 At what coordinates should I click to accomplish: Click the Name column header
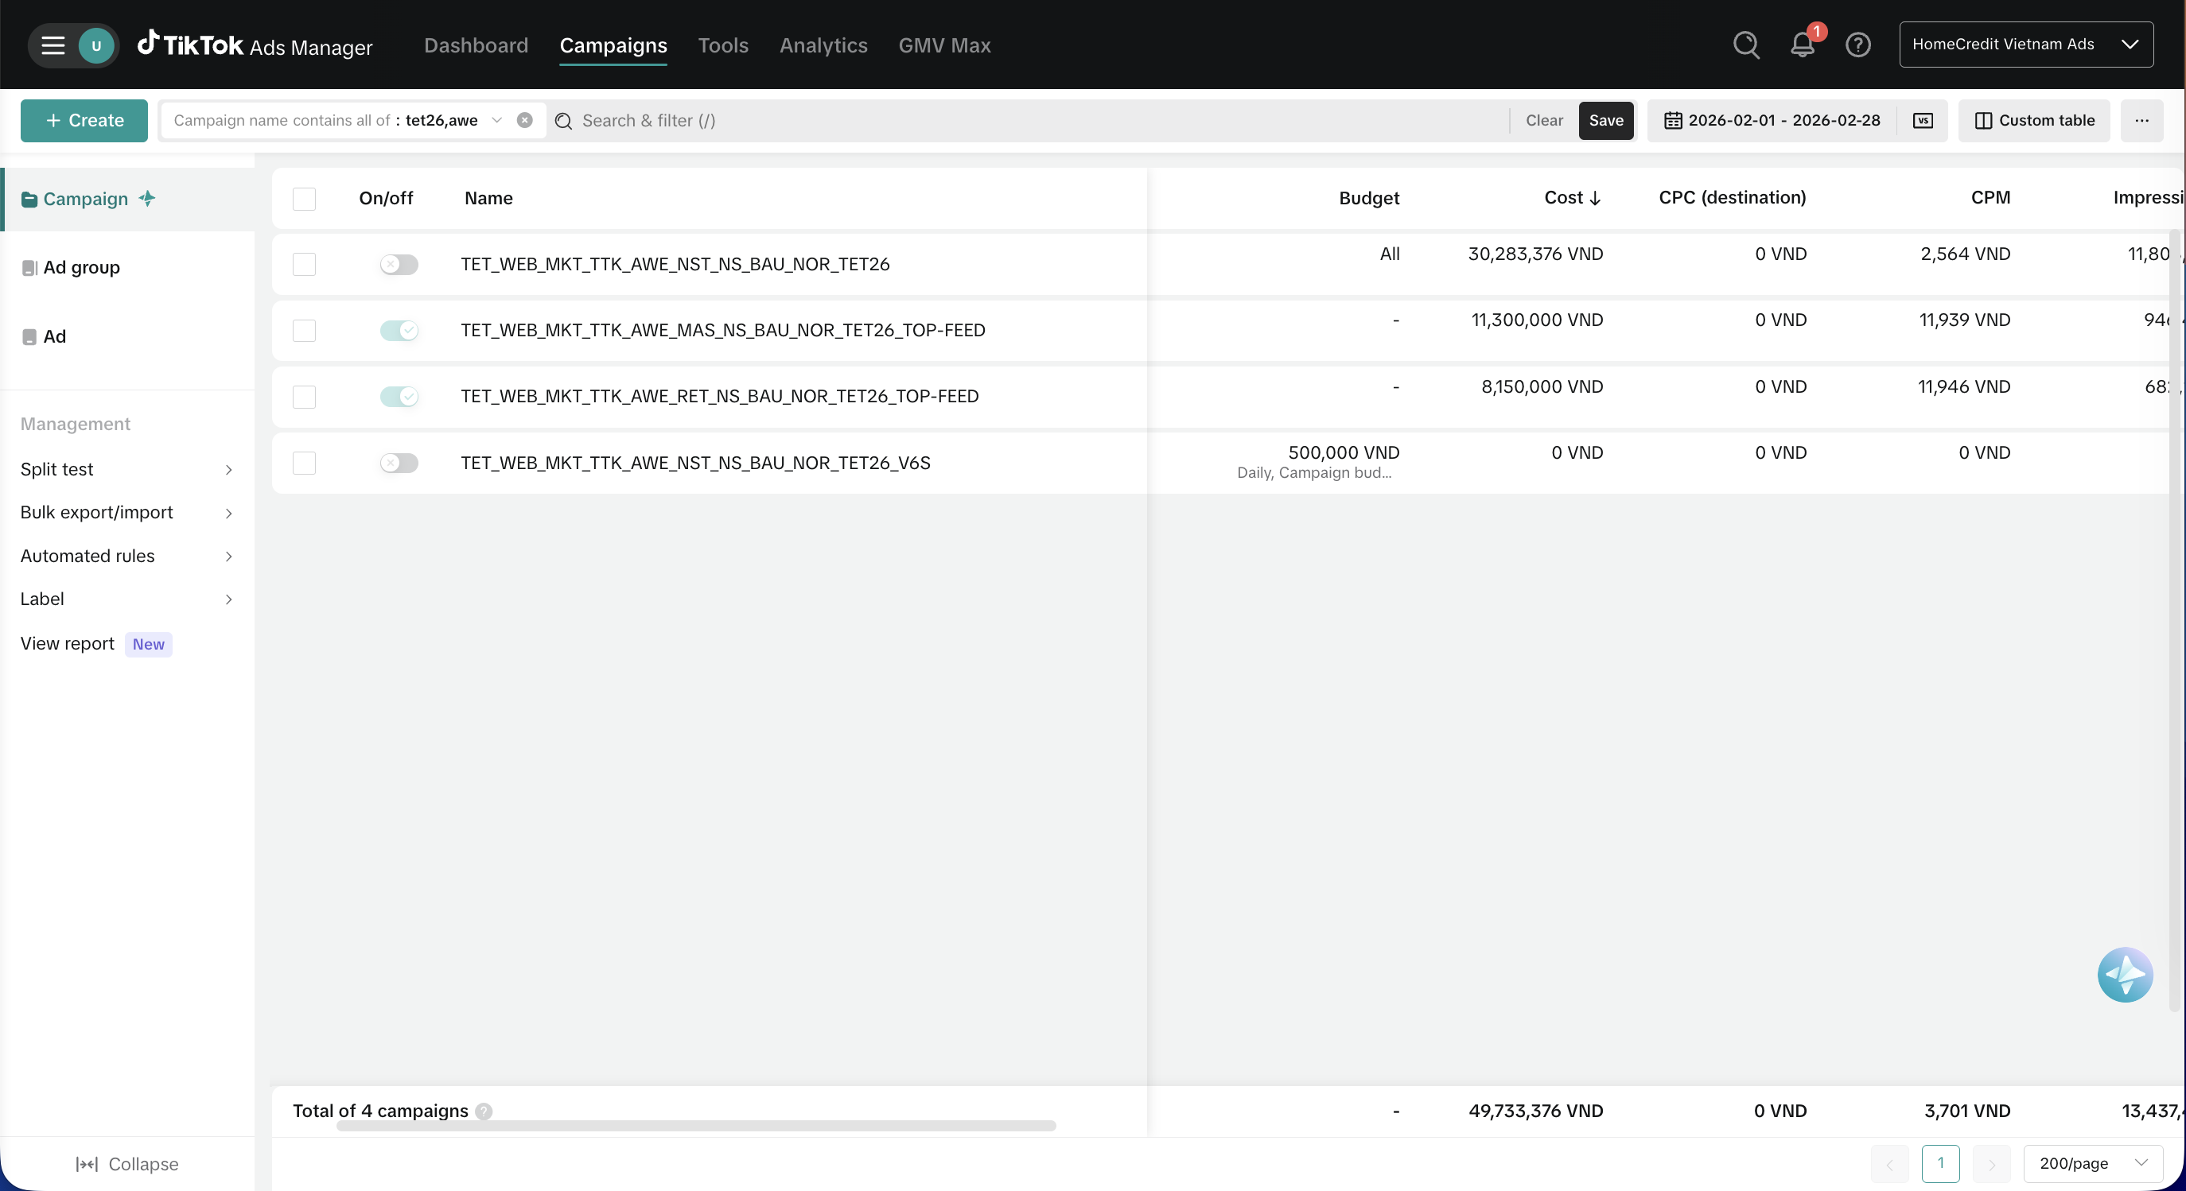[x=488, y=198]
